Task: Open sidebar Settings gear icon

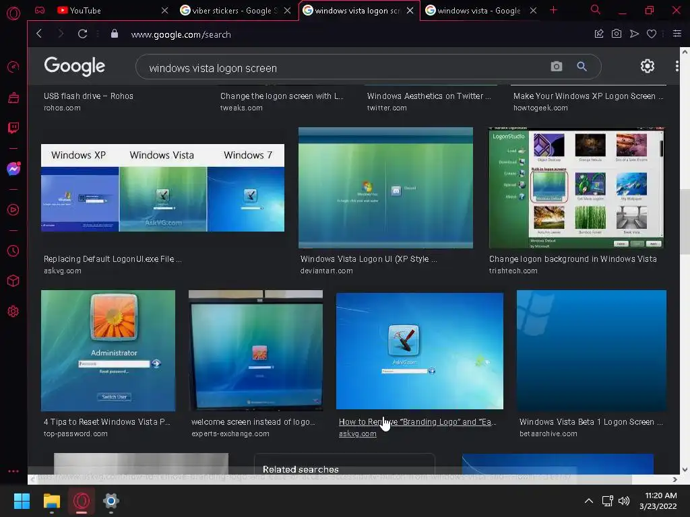Action: [x=13, y=312]
